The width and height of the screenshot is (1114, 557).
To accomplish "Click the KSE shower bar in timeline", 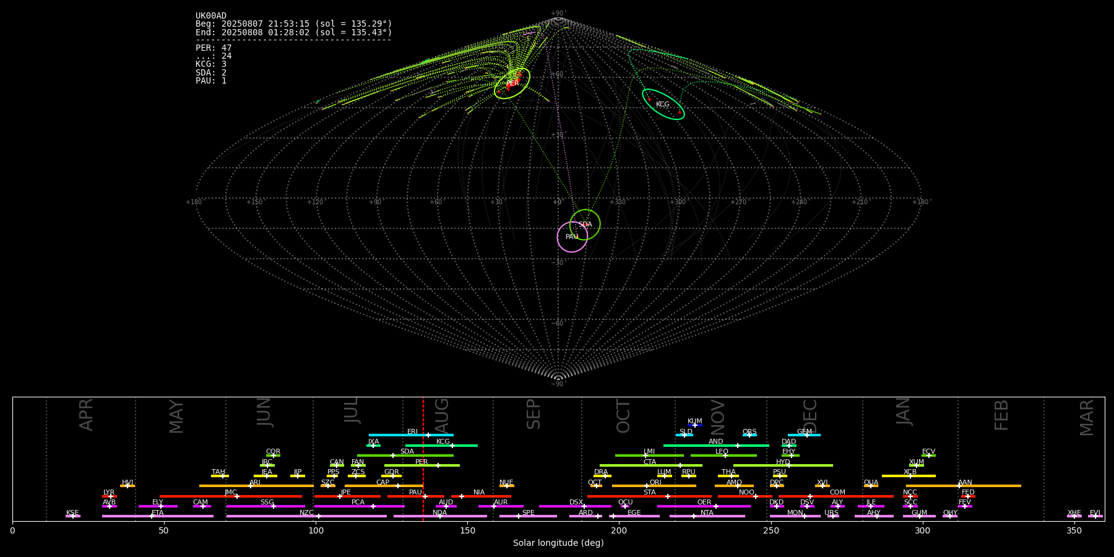I will [x=73, y=516].
